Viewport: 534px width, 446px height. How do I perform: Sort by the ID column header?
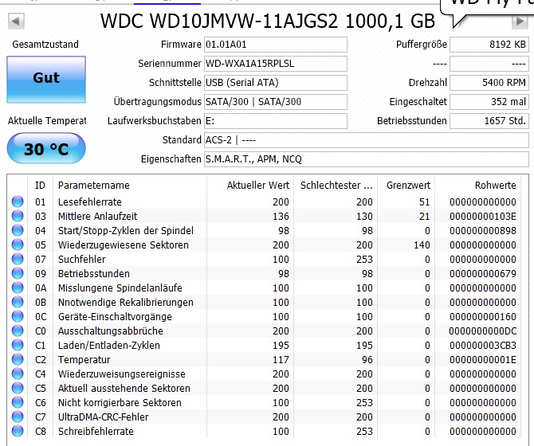click(40, 186)
